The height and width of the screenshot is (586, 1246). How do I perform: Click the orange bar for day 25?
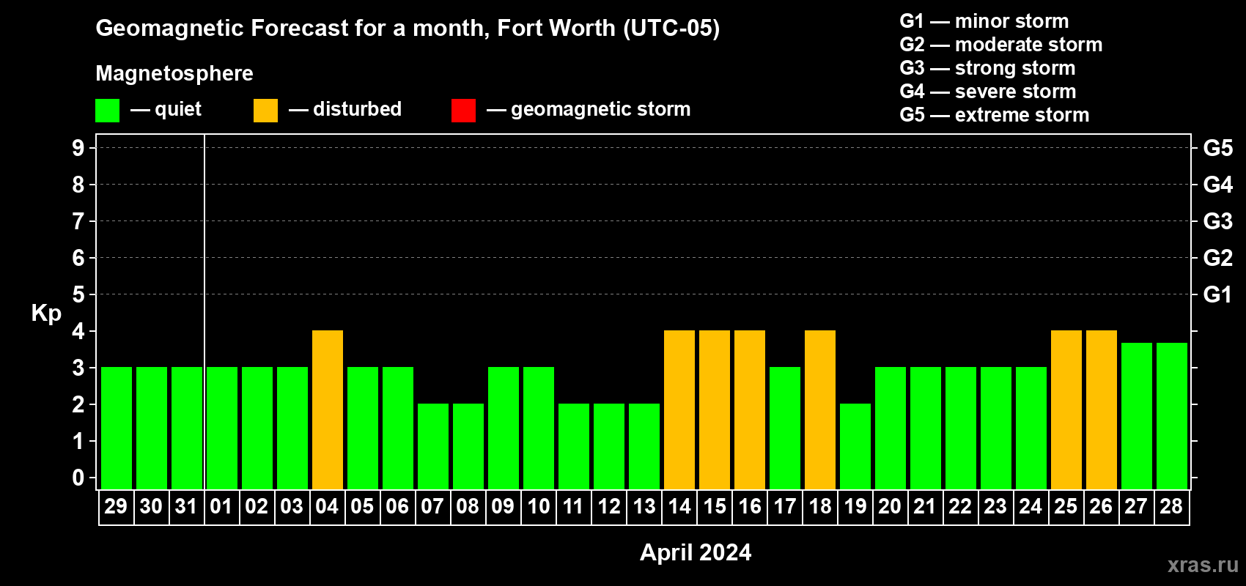(x=1066, y=409)
